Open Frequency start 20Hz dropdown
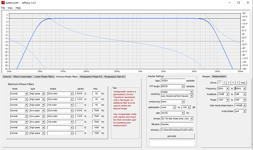The height and width of the screenshot is (150, 253). point(227,89)
